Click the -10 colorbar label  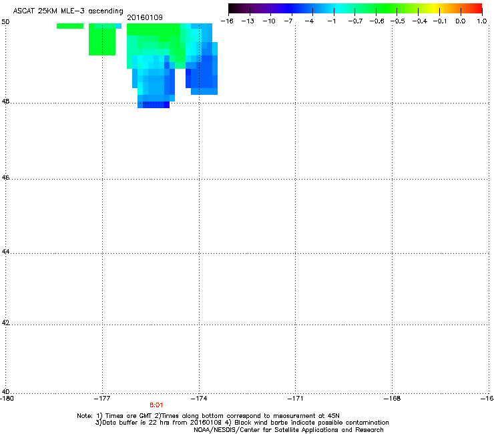(x=269, y=21)
